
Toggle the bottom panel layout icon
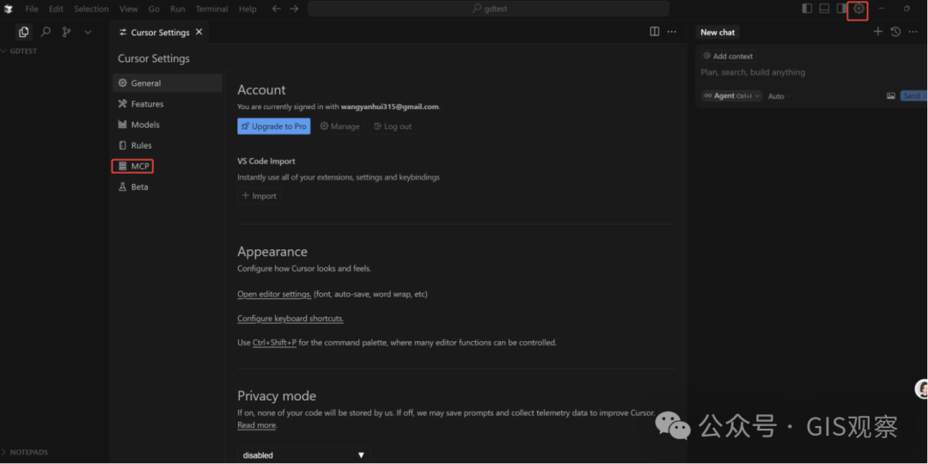pos(824,9)
